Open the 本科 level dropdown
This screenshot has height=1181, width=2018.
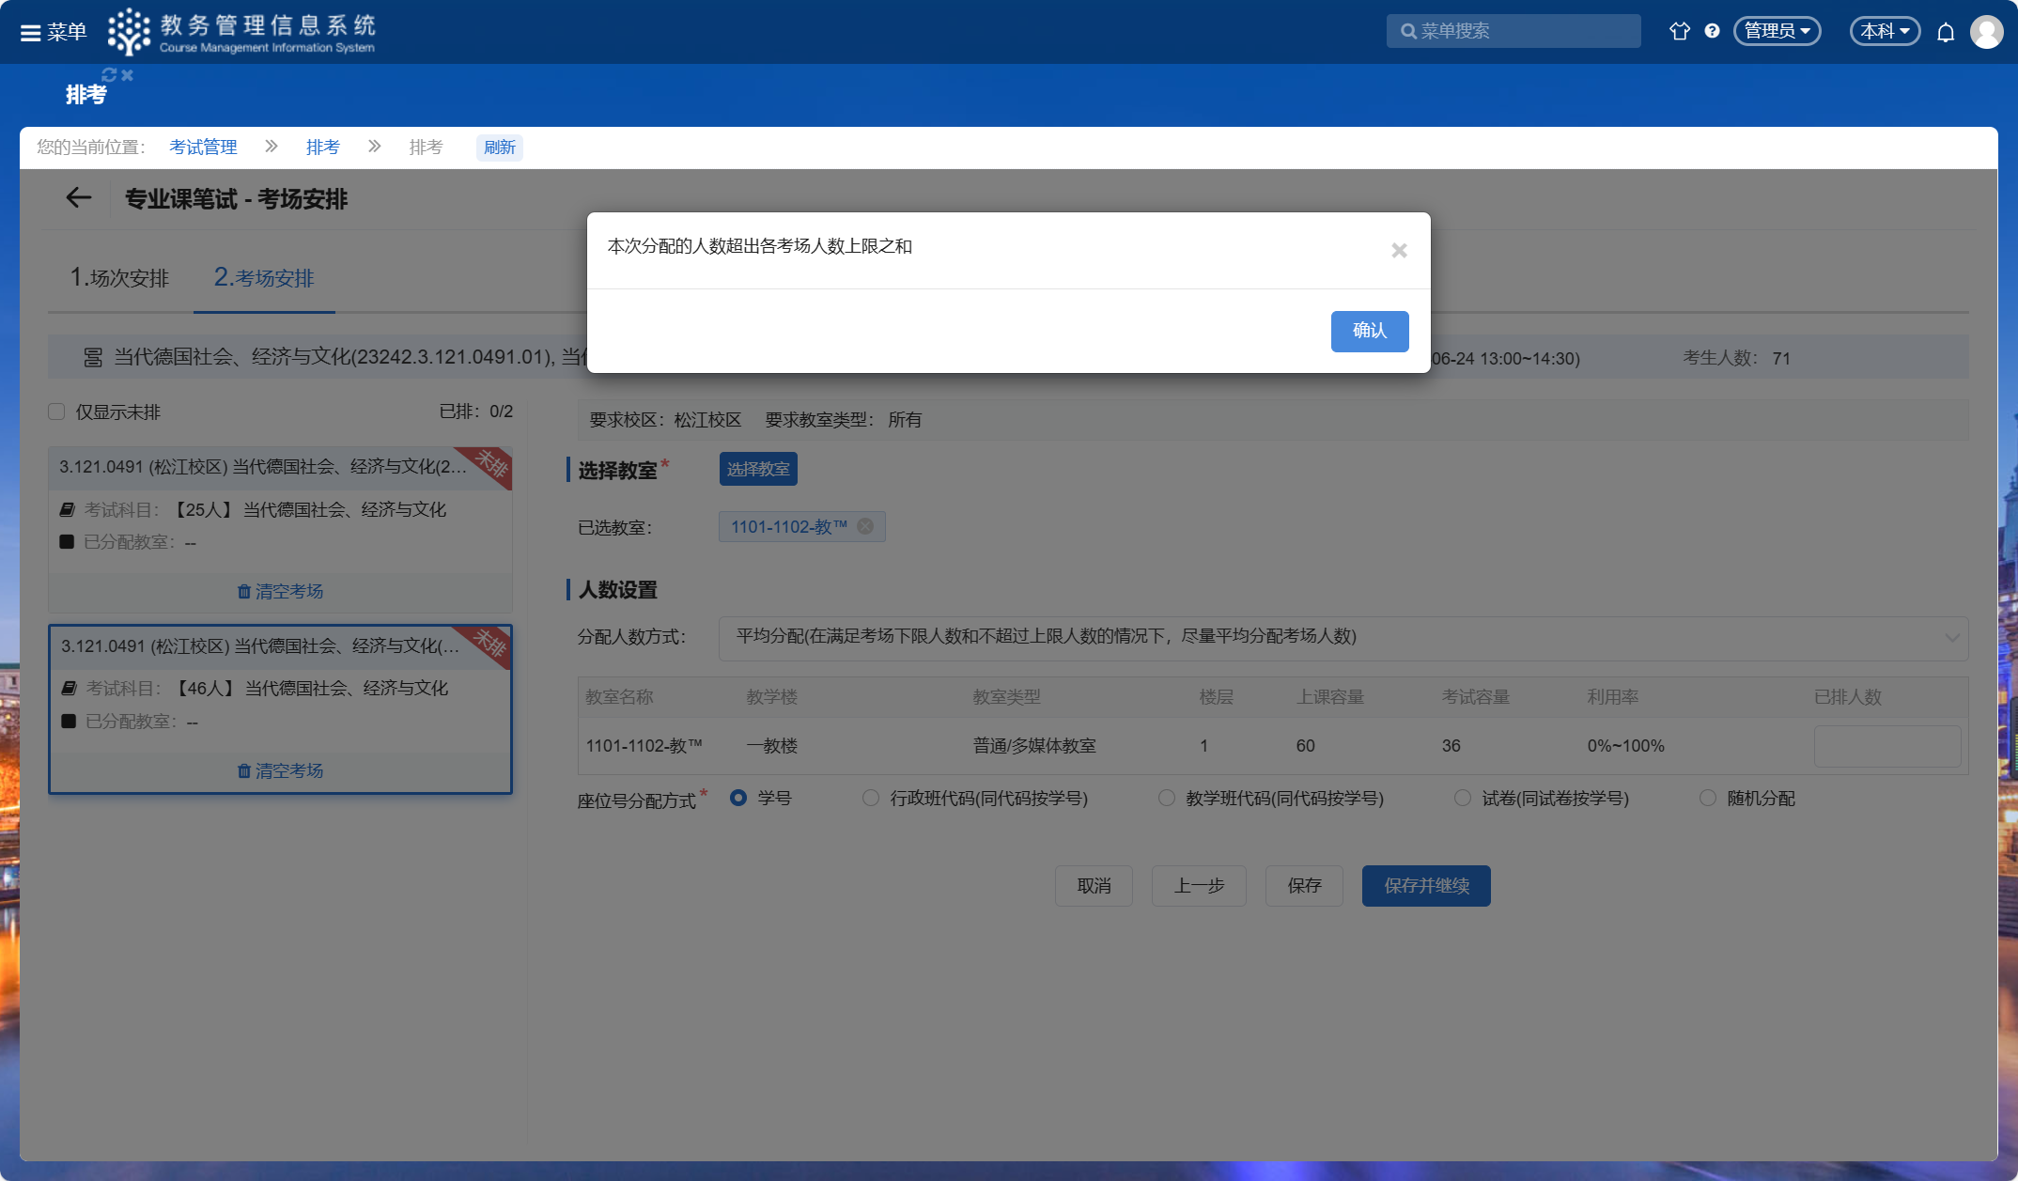coord(1884,31)
